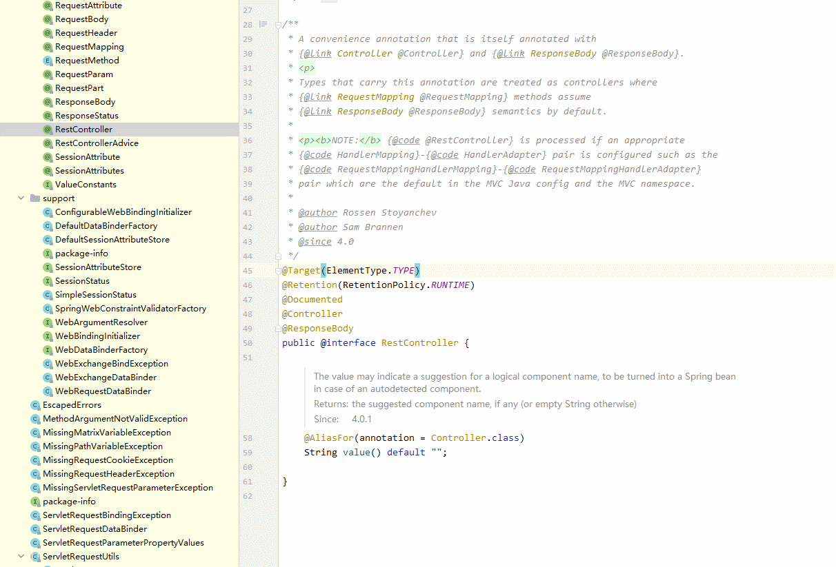Click the annotation icon next to RestControllerAdvice
This screenshot has width=836, height=567.
[48, 143]
